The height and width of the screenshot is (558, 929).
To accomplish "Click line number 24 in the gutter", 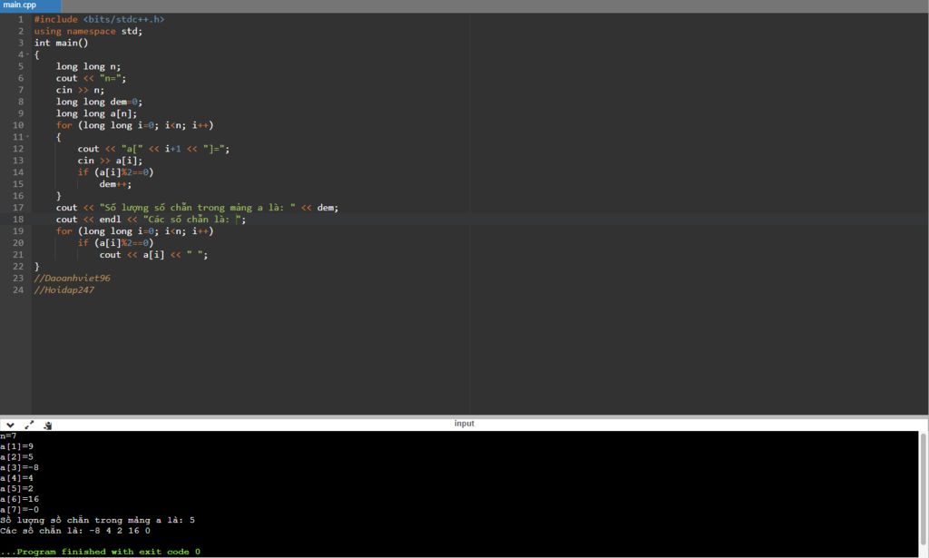I will (18, 289).
